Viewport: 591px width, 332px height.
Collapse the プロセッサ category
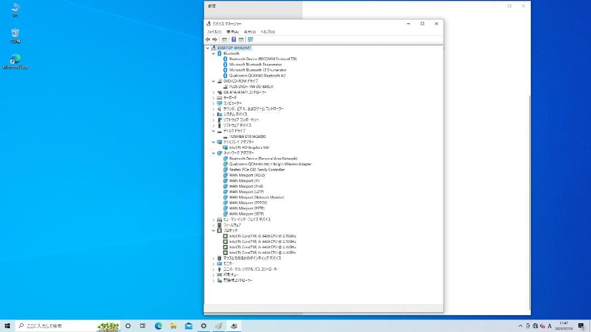(213, 230)
